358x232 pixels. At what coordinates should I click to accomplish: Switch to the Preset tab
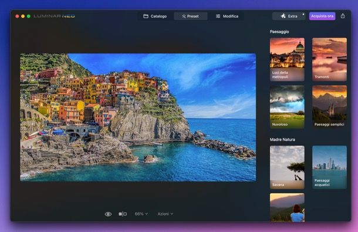coord(190,16)
